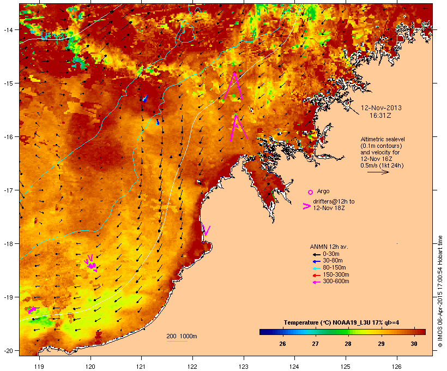
Task: Select the cyan 80-150m ANMN arrow
Action: 316,268
